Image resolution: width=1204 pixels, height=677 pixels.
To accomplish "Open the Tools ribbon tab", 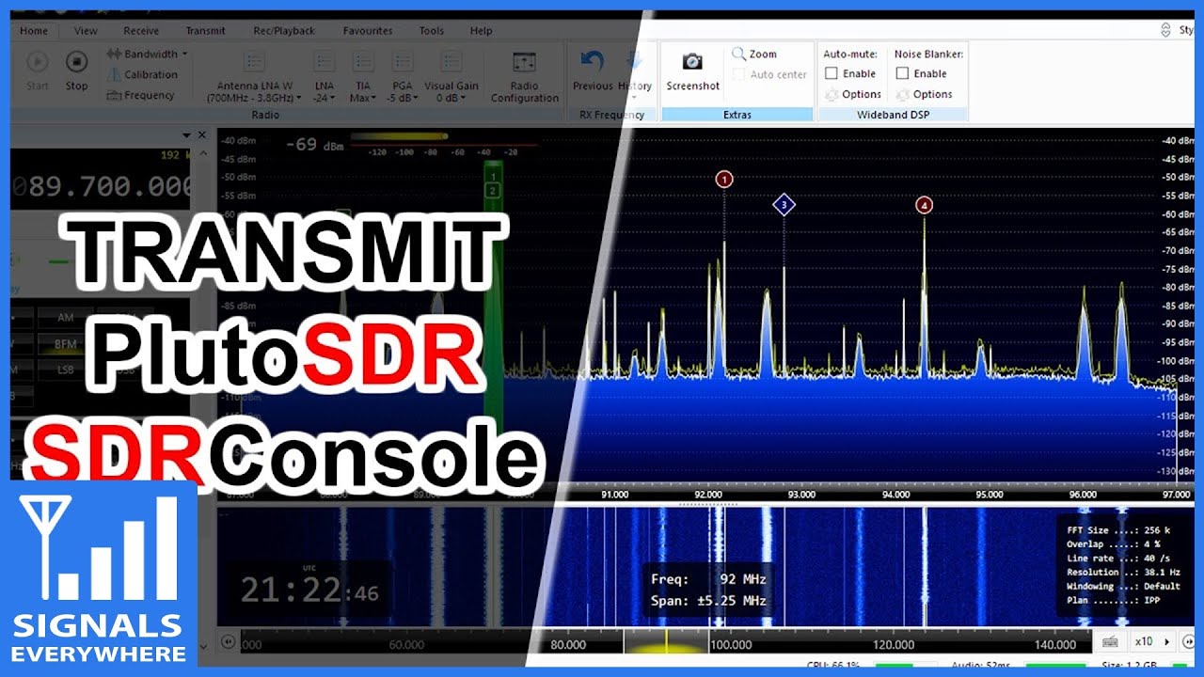I will 432,31.
